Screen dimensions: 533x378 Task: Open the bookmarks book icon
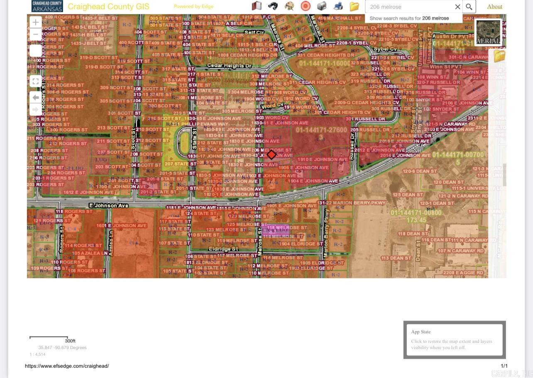coord(257,6)
